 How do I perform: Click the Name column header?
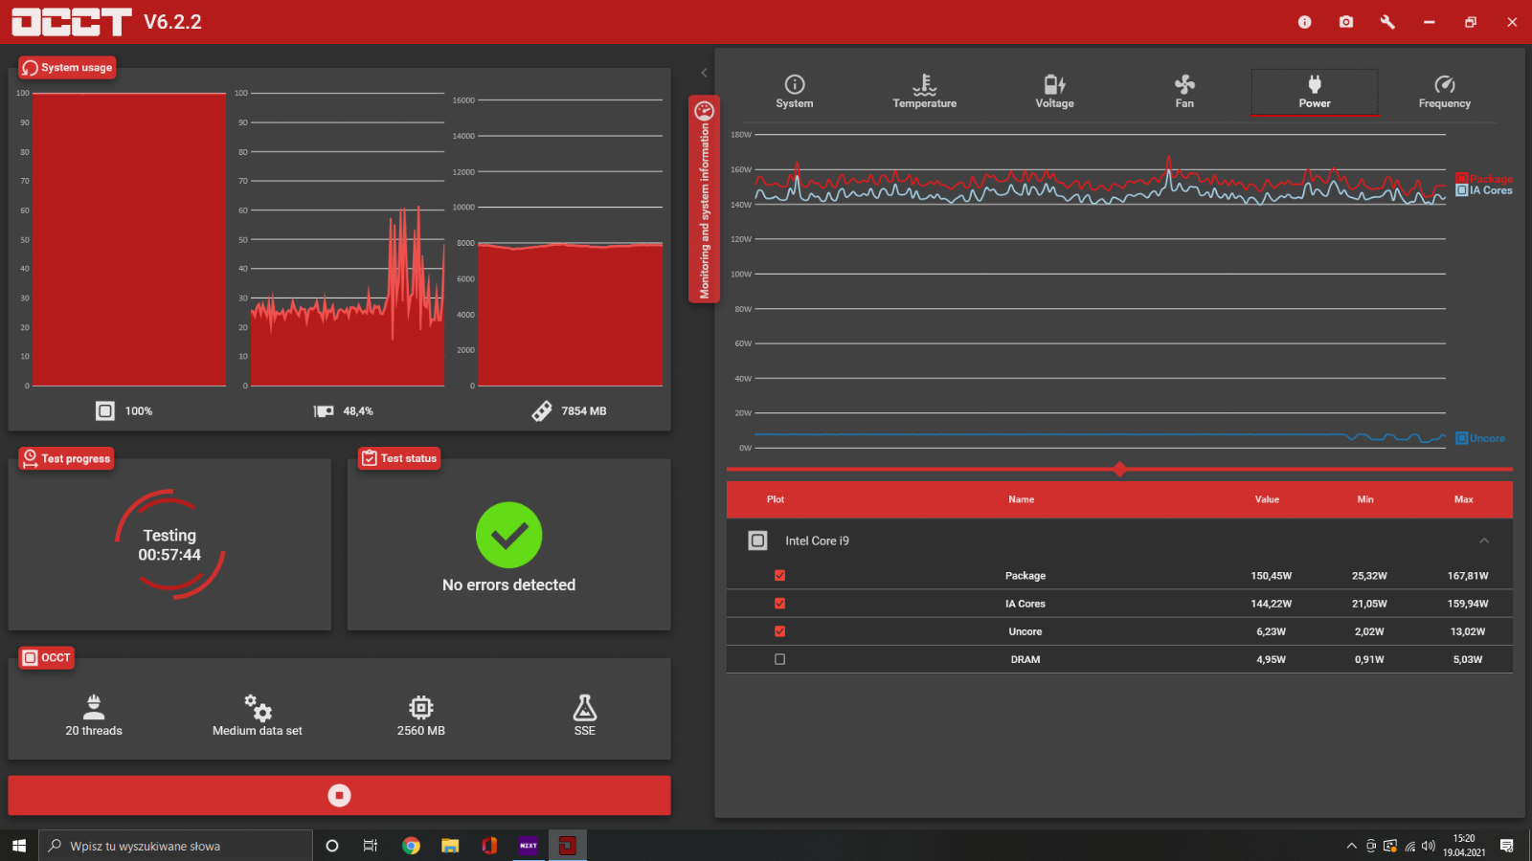[1021, 499]
